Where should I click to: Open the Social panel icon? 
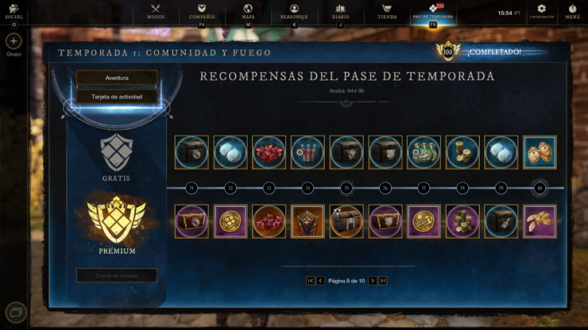[14, 8]
